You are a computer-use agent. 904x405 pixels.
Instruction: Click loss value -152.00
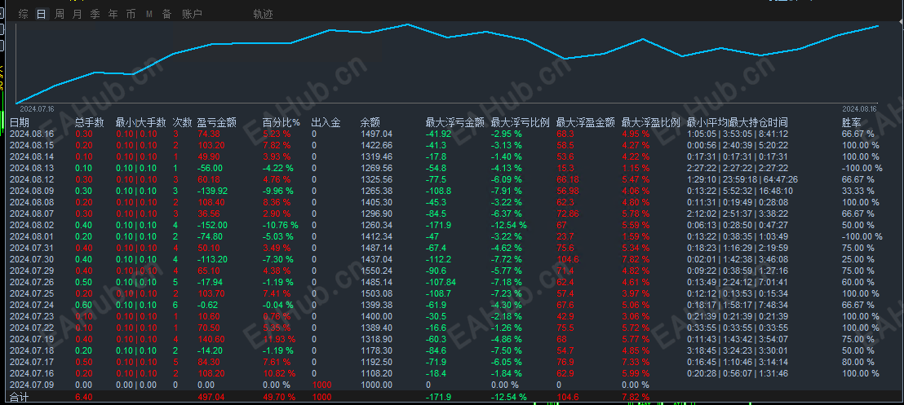(x=213, y=225)
